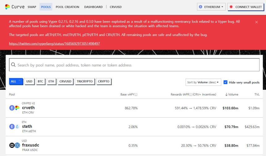Sort pools by the Volume column header
This screenshot has height=156, width=266.
[x=231, y=94]
